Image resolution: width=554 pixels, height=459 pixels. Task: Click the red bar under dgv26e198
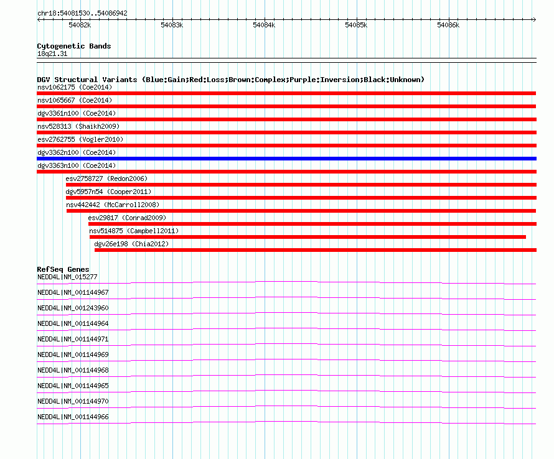pyautogui.click(x=316, y=250)
